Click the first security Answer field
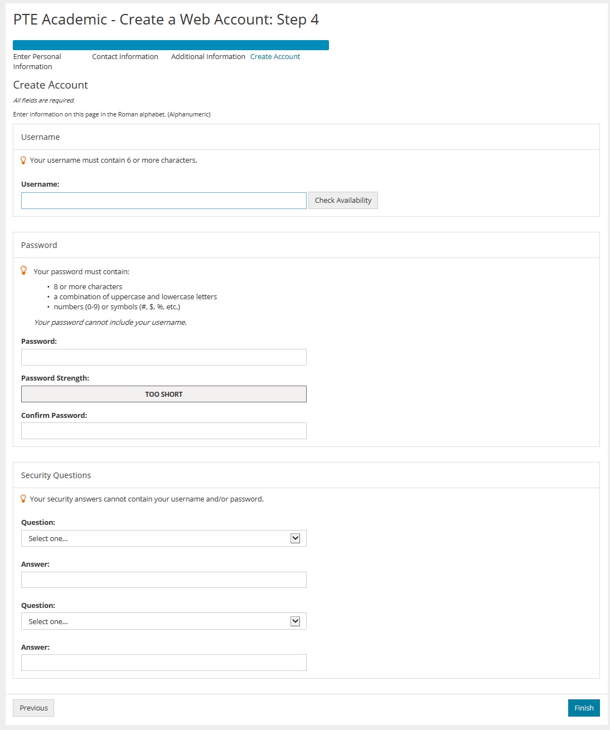Image resolution: width=610 pixels, height=730 pixels. [164, 580]
